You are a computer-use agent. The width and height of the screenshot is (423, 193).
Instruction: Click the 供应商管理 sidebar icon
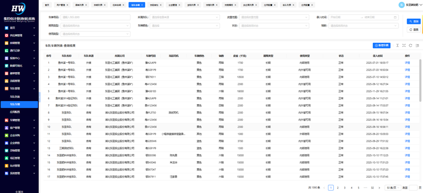click(6, 35)
